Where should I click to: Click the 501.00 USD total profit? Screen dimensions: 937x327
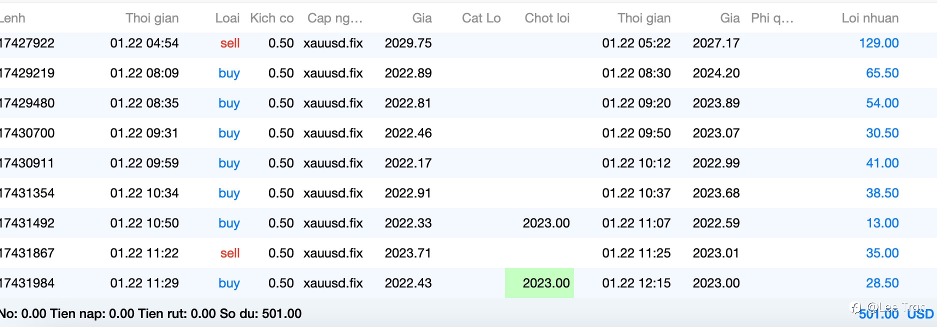click(x=895, y=314)
